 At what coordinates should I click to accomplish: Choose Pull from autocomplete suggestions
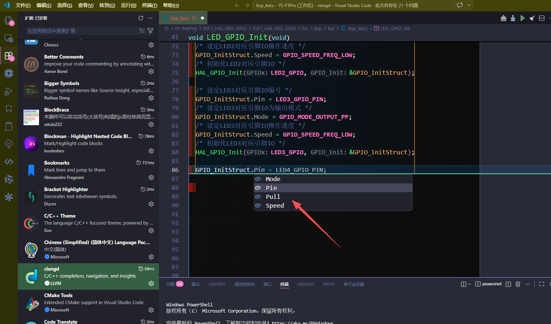[333, 197]
